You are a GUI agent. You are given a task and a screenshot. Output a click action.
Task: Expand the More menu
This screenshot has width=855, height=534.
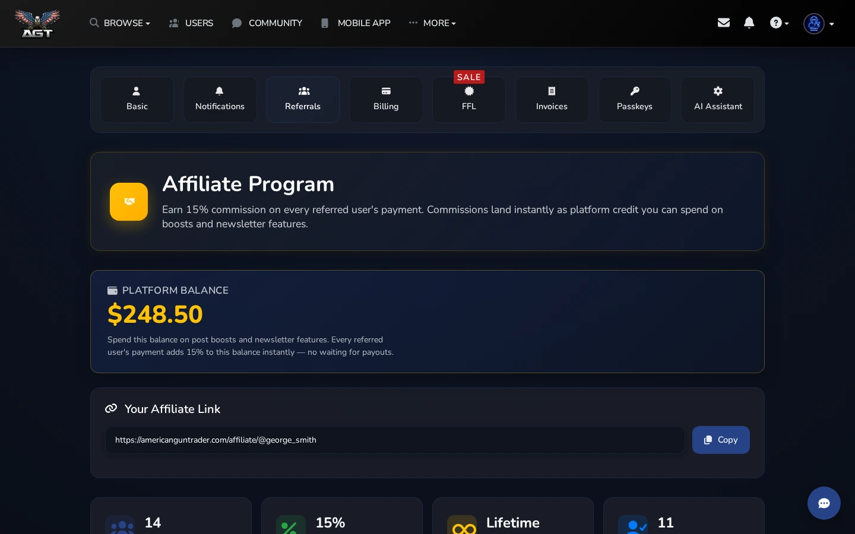tap(432, 23)
